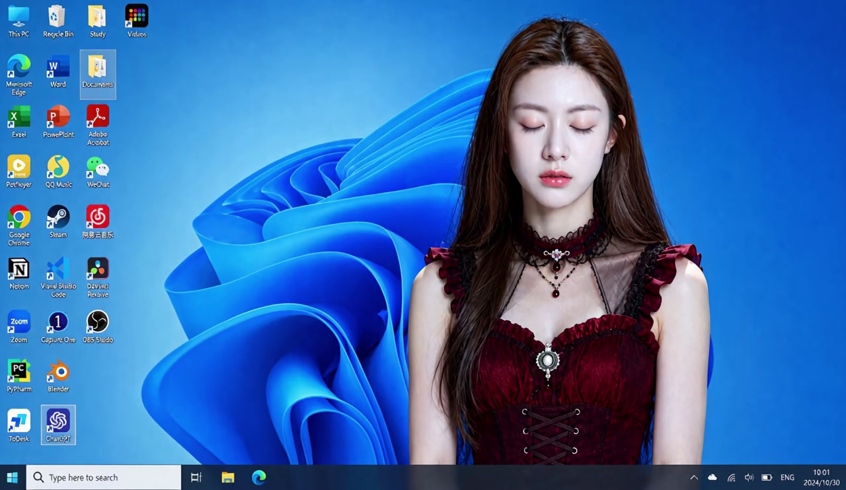
Task: Select the Recycle Bin icon
Action: point(58,21)
